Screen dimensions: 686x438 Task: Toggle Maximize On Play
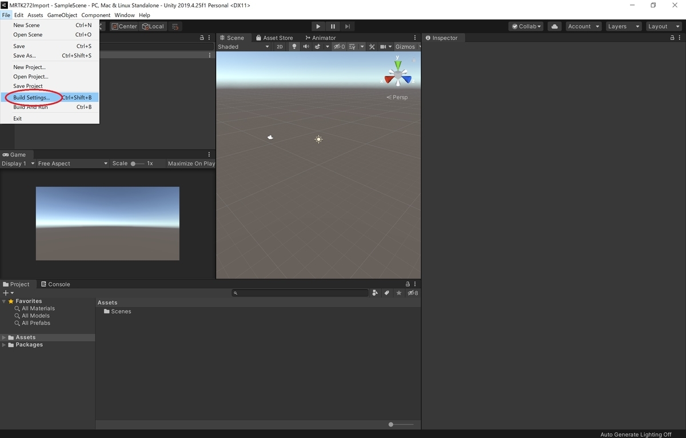(x=191, y=164)
